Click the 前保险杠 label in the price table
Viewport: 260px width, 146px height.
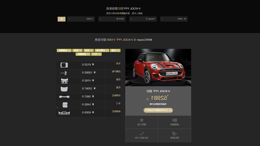tap(116, 111)
